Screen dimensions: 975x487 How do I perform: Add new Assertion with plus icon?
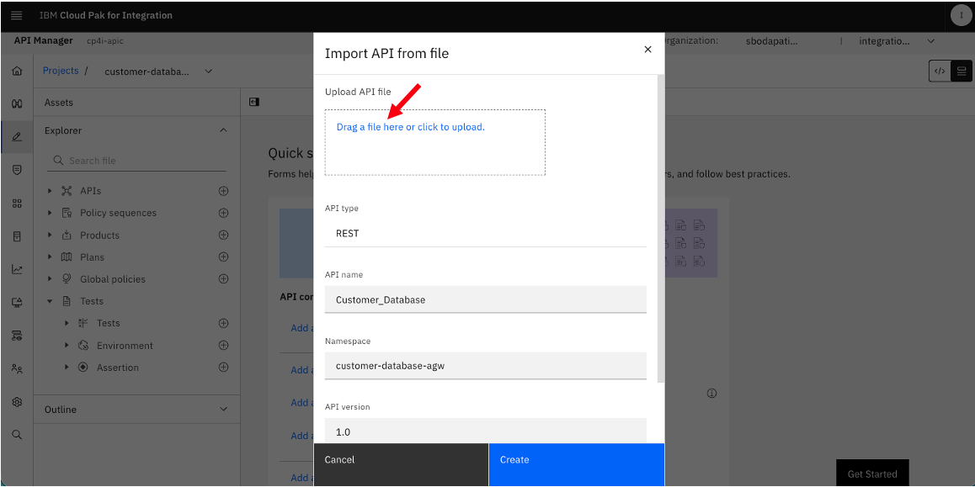coord(224,367)
